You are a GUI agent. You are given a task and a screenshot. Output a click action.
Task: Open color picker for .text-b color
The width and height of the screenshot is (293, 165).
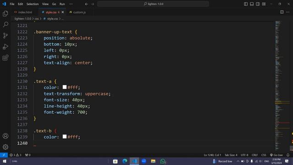[x=65, y=137]
